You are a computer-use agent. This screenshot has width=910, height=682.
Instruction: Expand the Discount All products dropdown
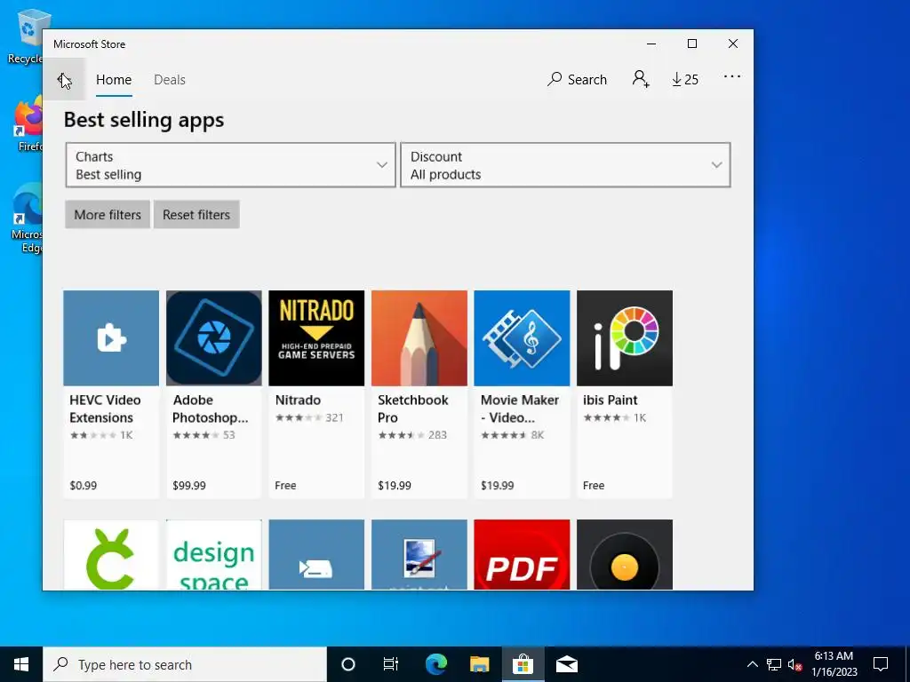pyautogui.click(x=565, y=165)
